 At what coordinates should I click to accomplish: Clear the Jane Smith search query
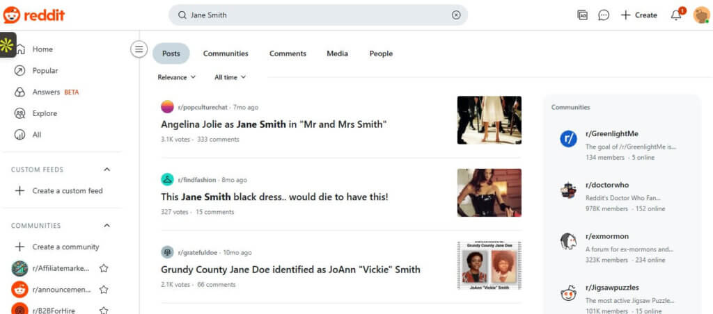456,15
